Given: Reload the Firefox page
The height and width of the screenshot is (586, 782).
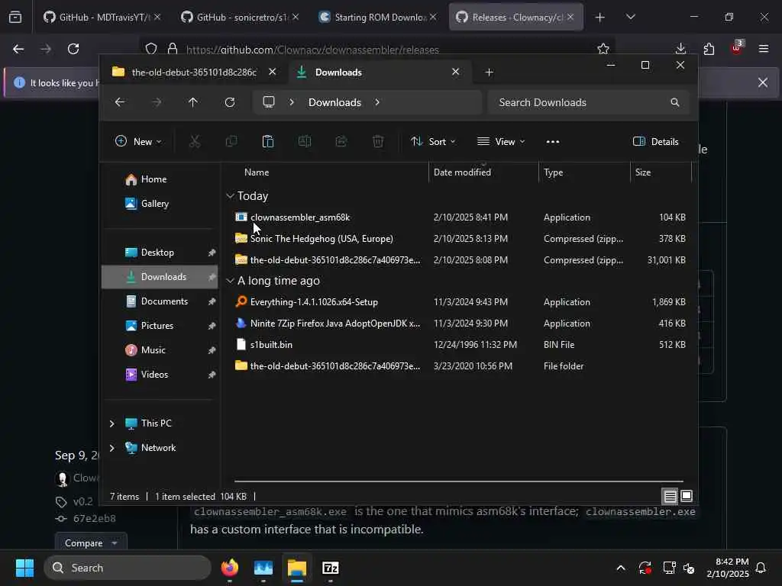Looking at the screenshot, I should click(x=73, y=49).
